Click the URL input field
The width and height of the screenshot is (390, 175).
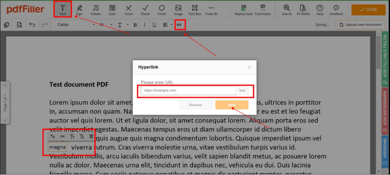188,90
